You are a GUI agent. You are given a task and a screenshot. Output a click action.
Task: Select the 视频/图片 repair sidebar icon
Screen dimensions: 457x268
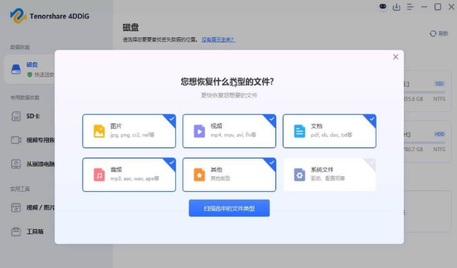coord(16,208)
